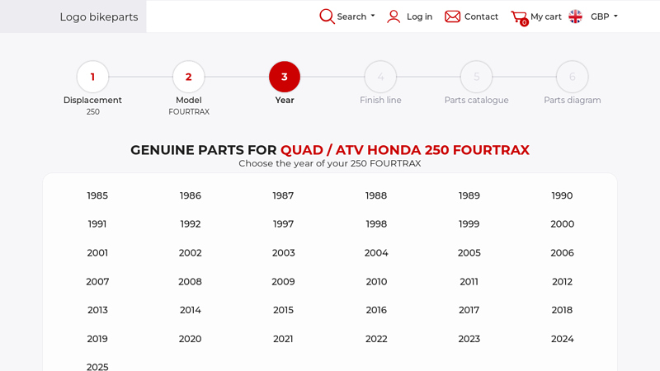The height and width of the screenshot is (371, 660).
Task: Choose year 2021
Action: [283, 339]
